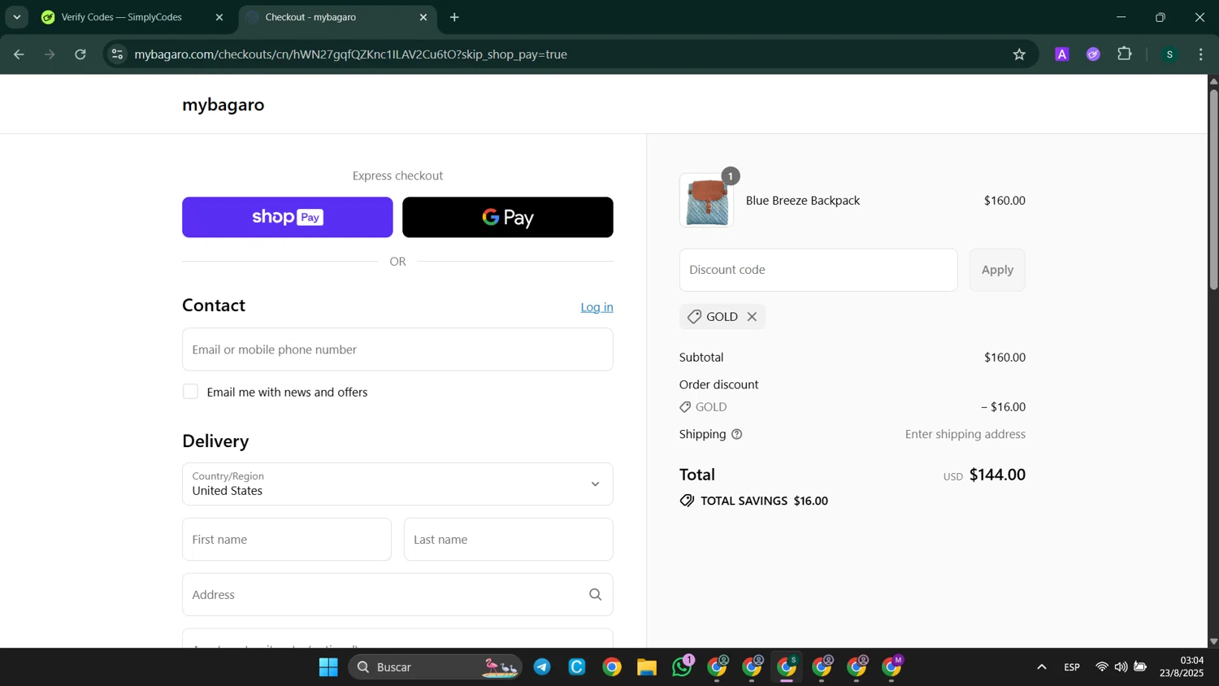Close the Checkout - mybagaro tab
The image size is (1219, 686).
(x=423, y=17)
